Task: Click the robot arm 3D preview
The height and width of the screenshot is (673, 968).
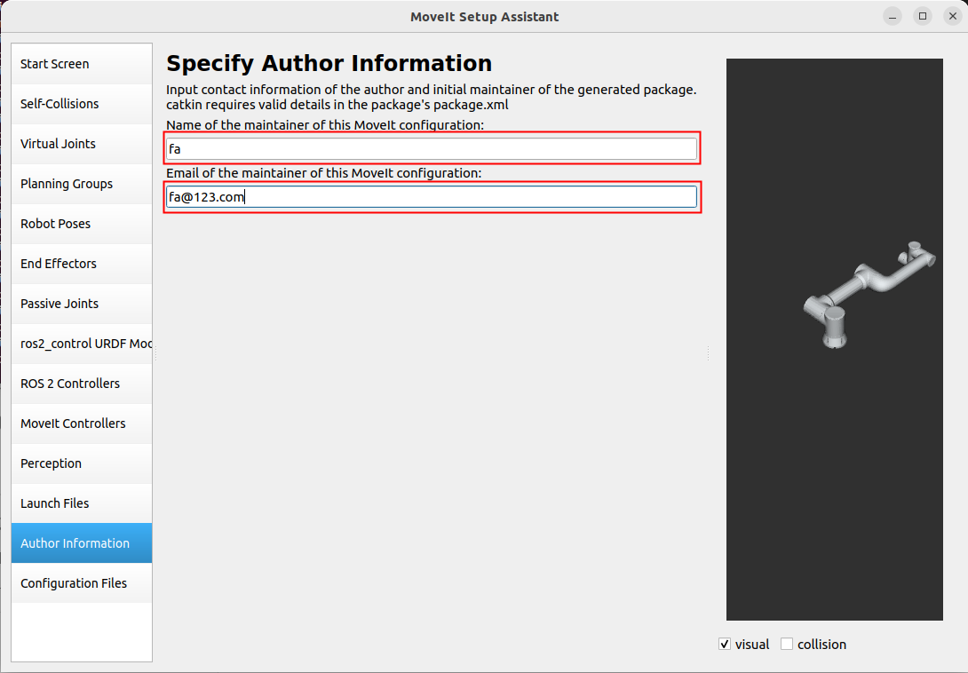Action: 834,339
